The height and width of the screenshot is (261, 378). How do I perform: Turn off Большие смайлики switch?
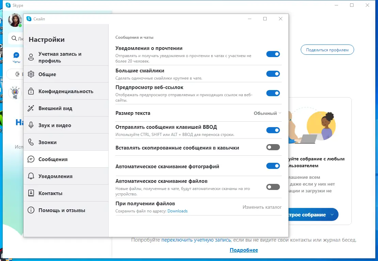click(273, 74)
